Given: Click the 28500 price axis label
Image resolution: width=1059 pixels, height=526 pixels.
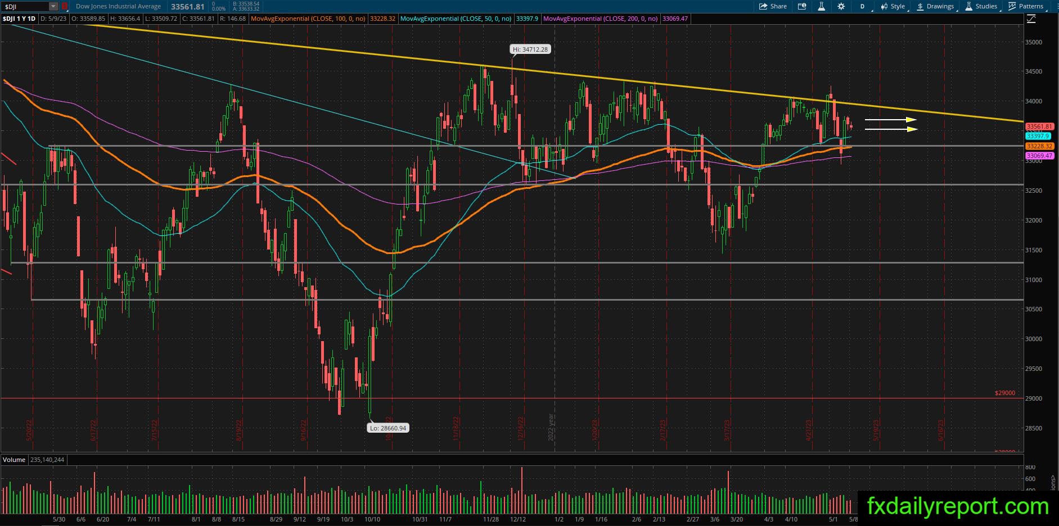Looking at the screenshot, I should 1034,428.
